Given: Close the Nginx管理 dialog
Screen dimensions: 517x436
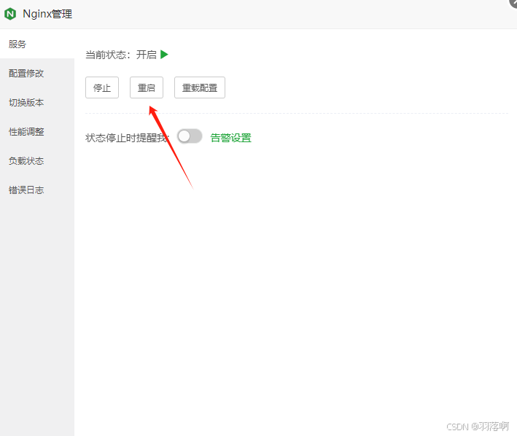Looking at the screenshot, I should (x=513, y=3).
